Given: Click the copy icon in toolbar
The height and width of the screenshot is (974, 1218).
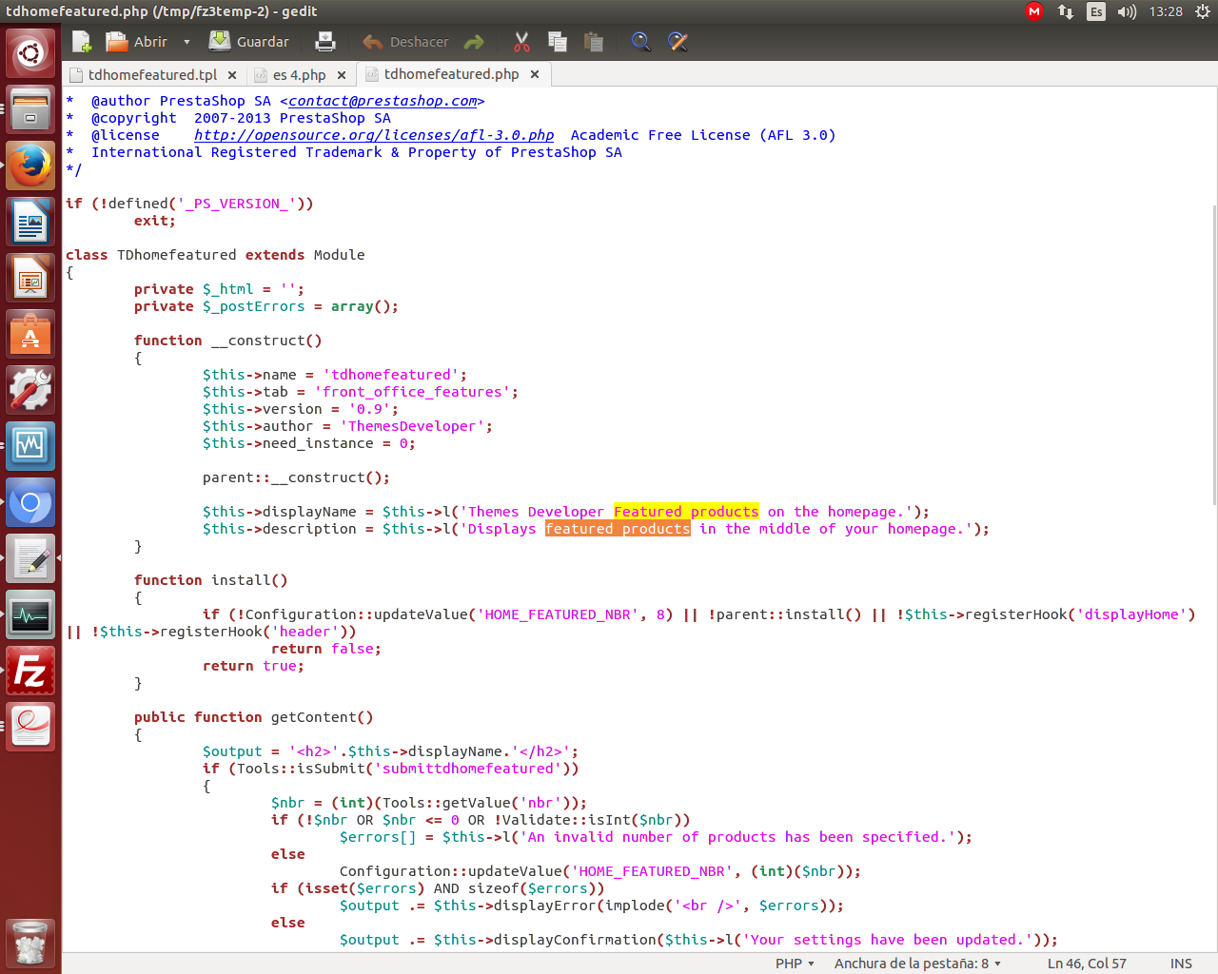Looking at the screenshot, I should [558, 42].
